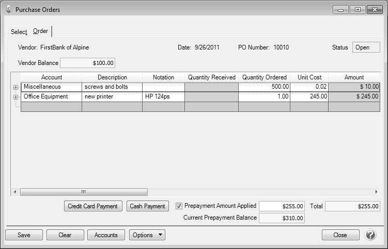Open the Options dropdown menu
388x249 pixels.
[x=147, y=235]
